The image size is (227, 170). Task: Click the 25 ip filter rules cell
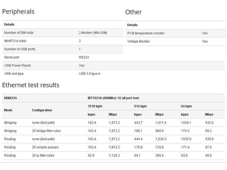(x=43, y=156)
